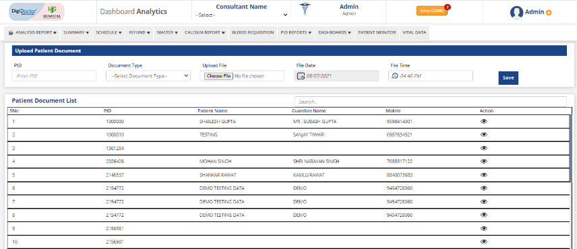
Task: Click the eye icon in row 9
Action: click(484, 228)
